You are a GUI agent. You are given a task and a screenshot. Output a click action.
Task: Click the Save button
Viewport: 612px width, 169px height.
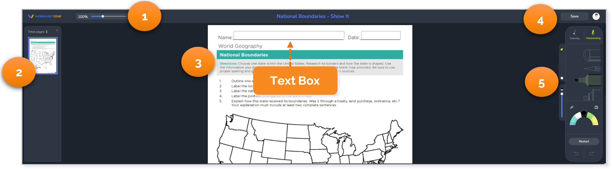[x=574, y=16]
